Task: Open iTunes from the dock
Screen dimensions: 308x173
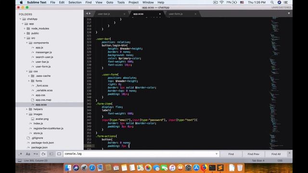Action: 172,168
